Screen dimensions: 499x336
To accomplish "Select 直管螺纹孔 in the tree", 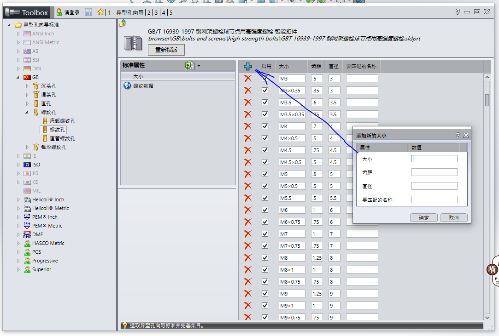I will click(62, 138).
